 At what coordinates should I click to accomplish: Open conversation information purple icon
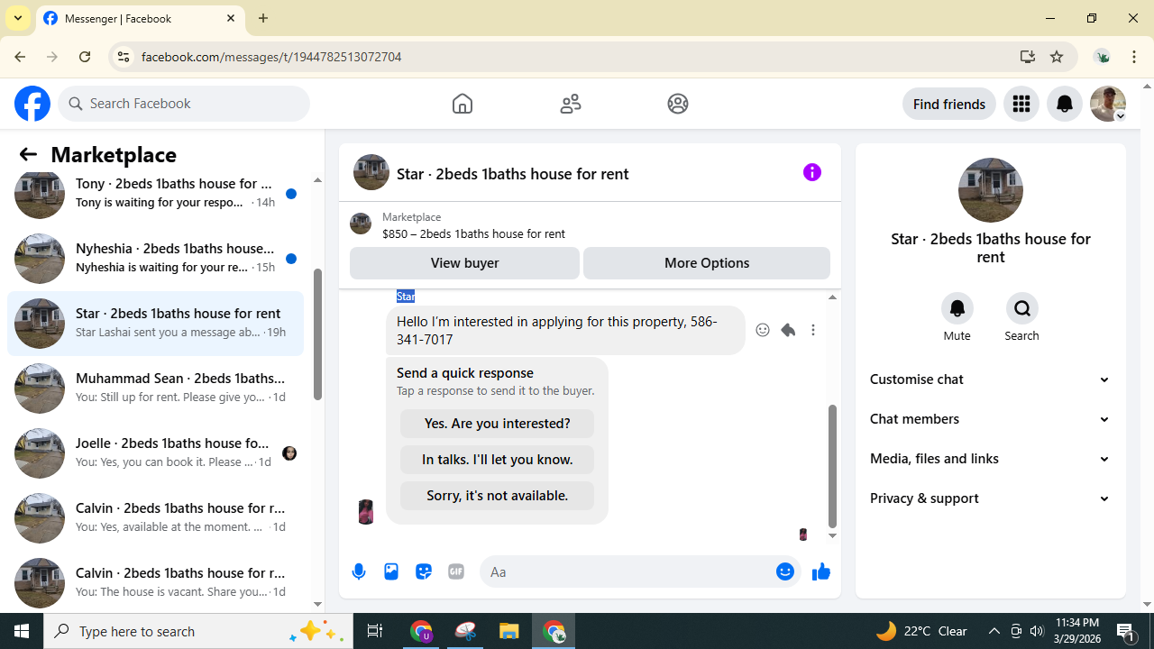pyautogui.click(x=812, y=172)
